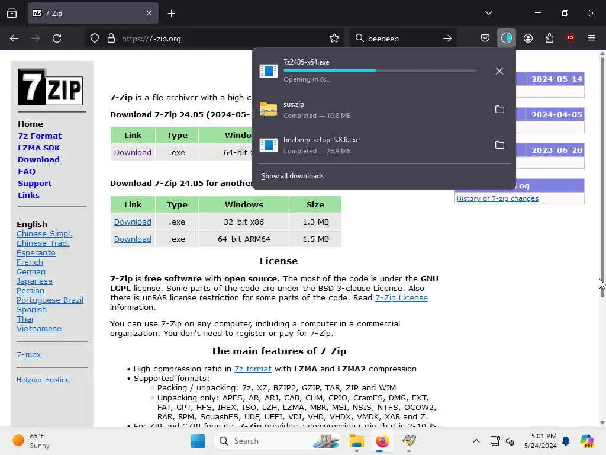The image size is (606, 455).
Task: Open the Firefox account icon
Action: [528, 38]
